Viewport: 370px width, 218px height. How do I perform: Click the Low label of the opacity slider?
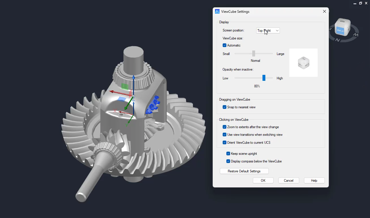tap(226, 78)
